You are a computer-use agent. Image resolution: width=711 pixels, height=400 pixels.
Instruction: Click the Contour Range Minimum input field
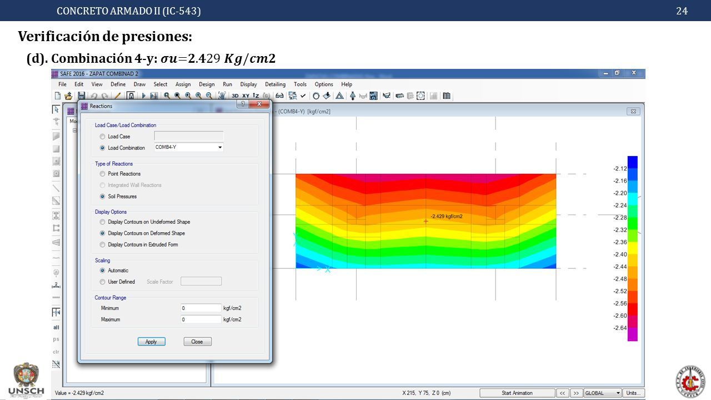[x=201, y=308]
